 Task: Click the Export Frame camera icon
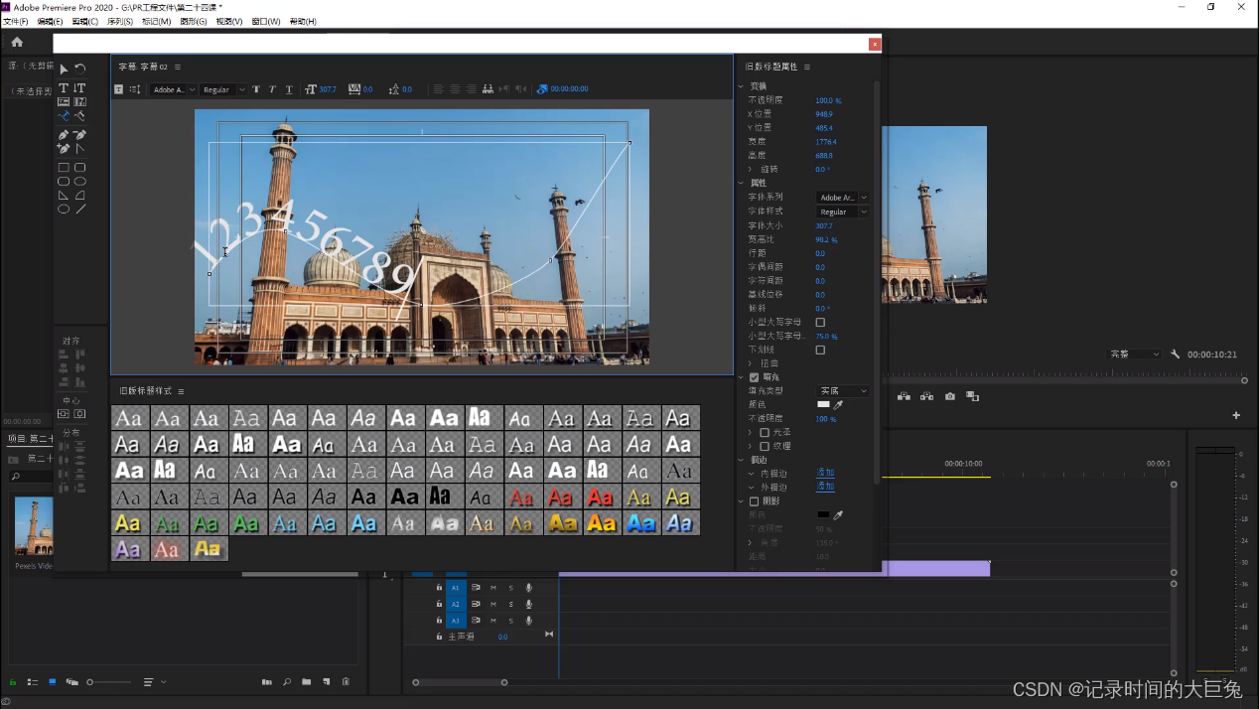[950, 397]
